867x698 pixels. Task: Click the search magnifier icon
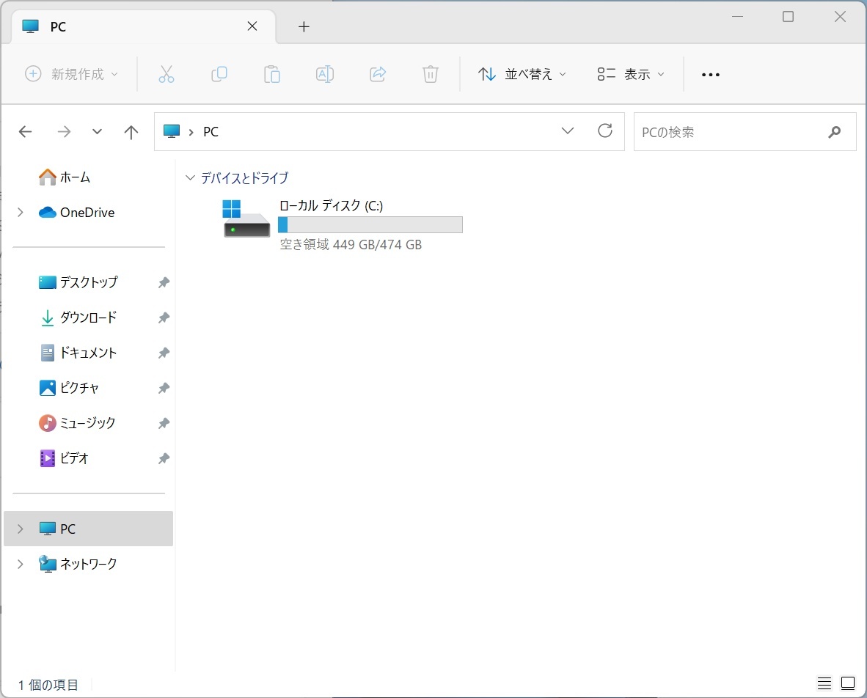835,131
